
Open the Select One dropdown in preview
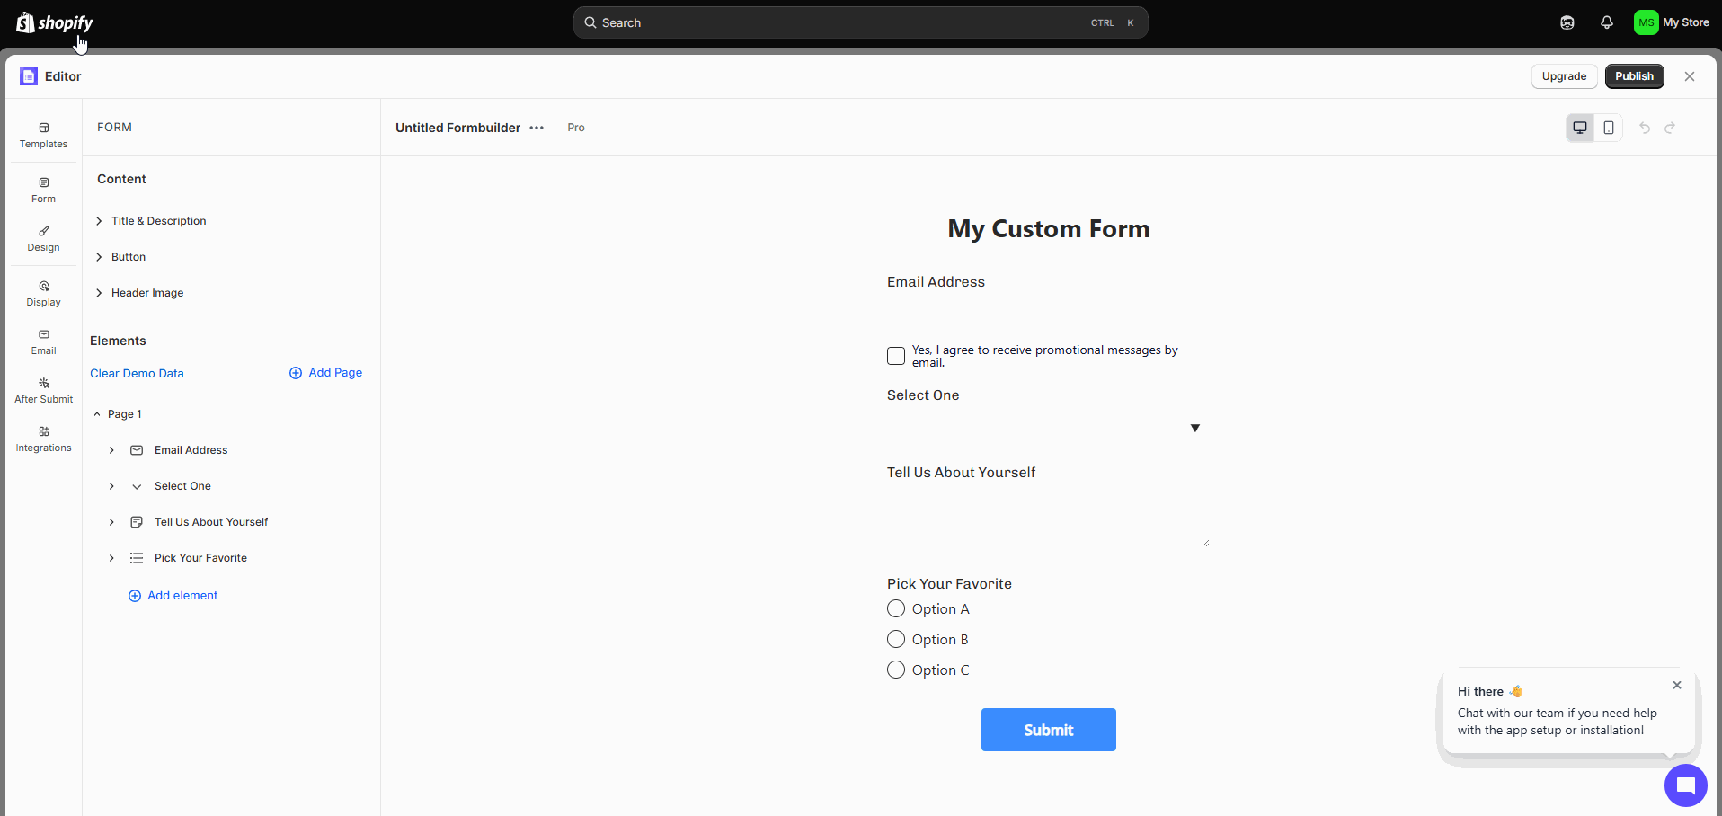1048,428
